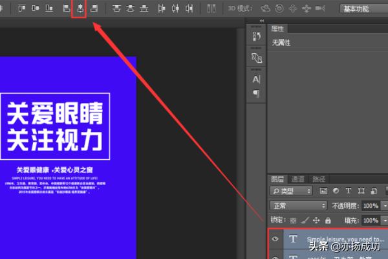Click the 不透明度 percentage field
The image size is (388, 259).
[x=371, y=205]
